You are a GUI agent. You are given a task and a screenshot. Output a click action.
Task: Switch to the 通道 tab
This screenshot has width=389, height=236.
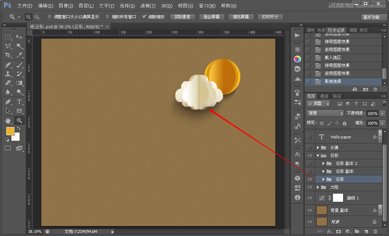324,96
